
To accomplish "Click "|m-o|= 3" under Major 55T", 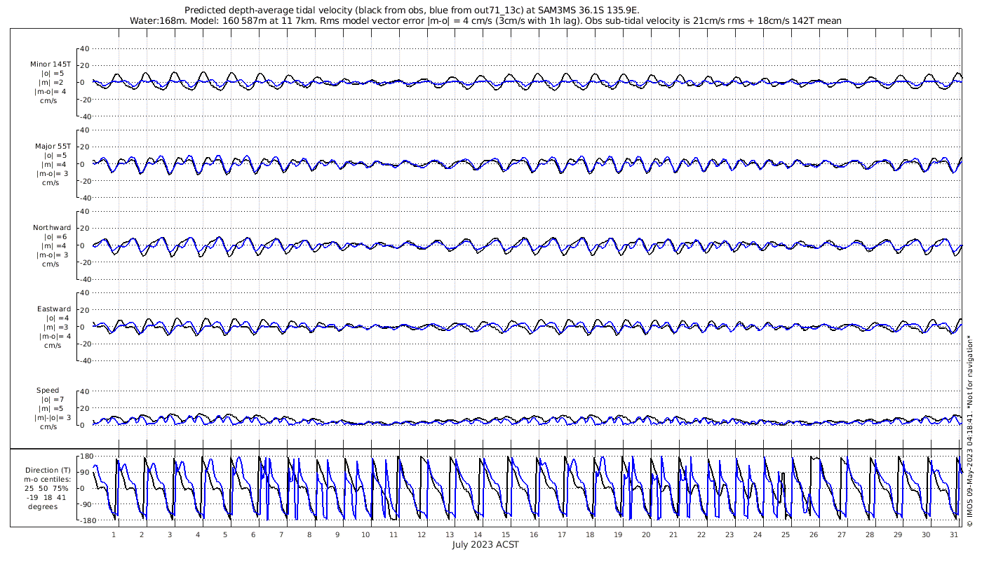I will [x=53, y=173].
